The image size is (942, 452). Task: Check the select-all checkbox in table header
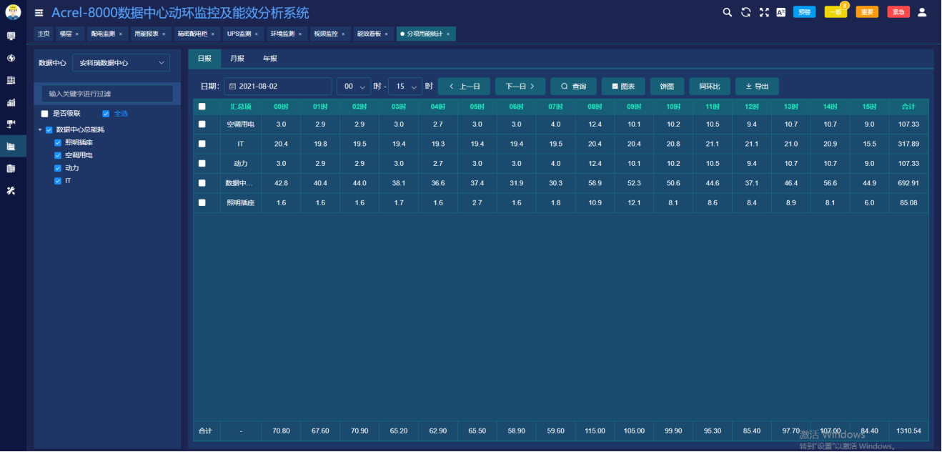coord(202,107)
